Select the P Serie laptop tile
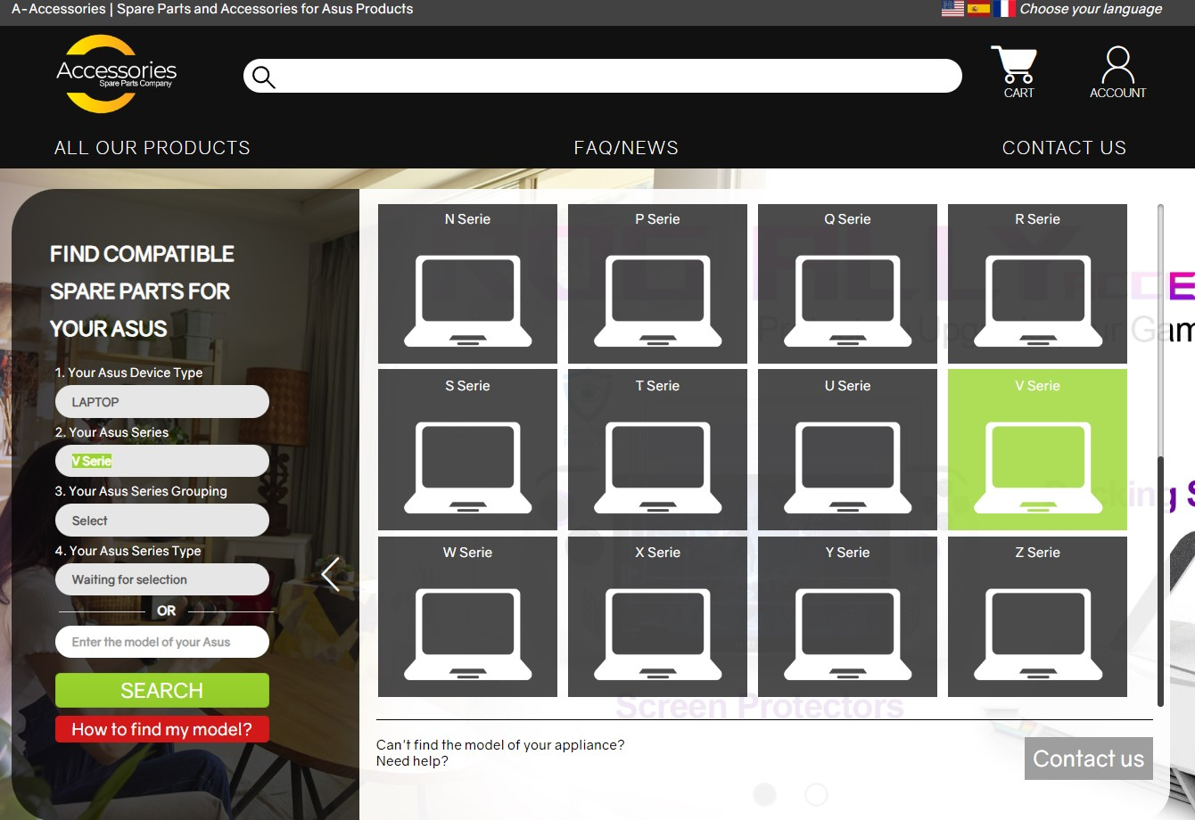The width and height of the screenshot is (1195, 820). tap(657, 283)
